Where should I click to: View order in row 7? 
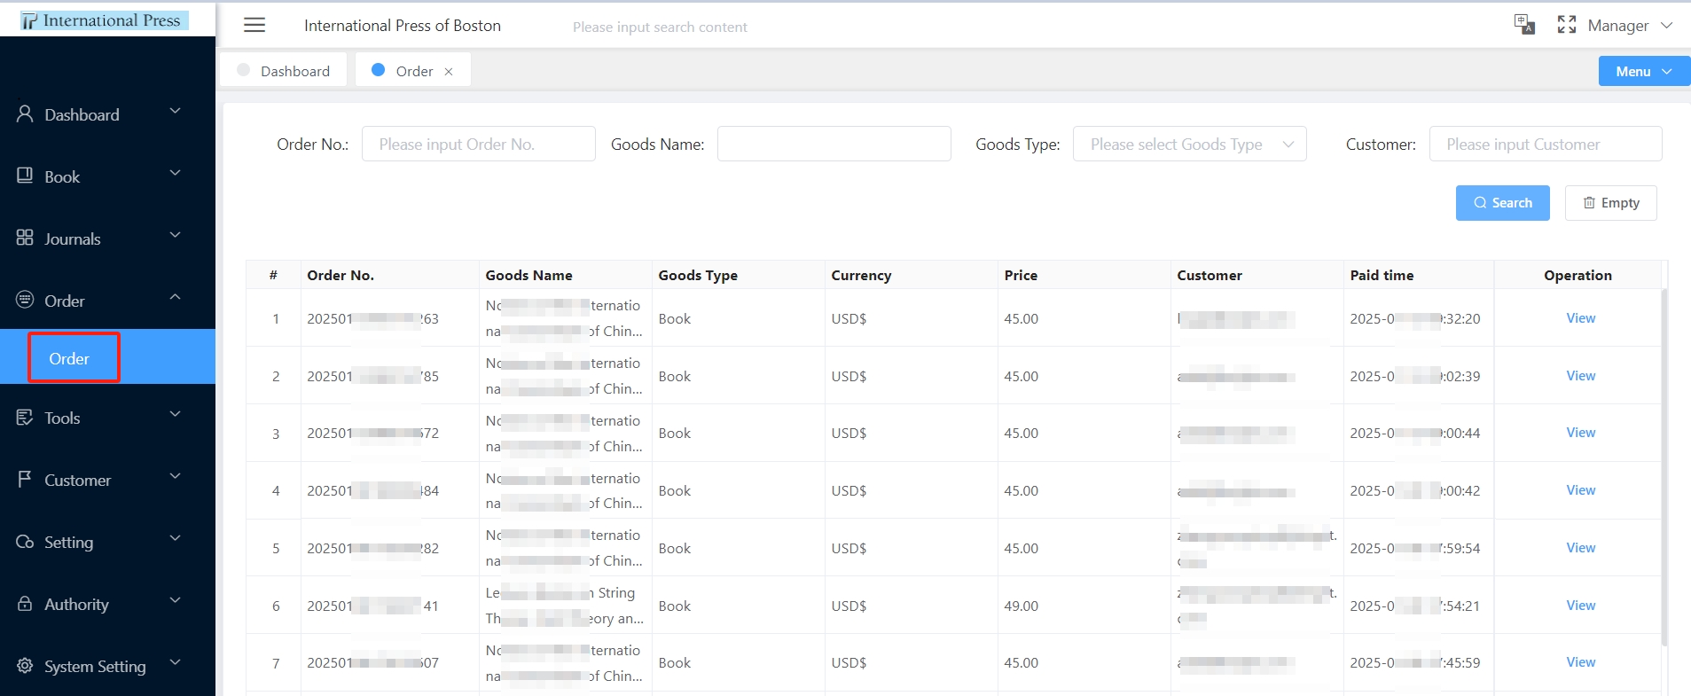point(1580,662)
